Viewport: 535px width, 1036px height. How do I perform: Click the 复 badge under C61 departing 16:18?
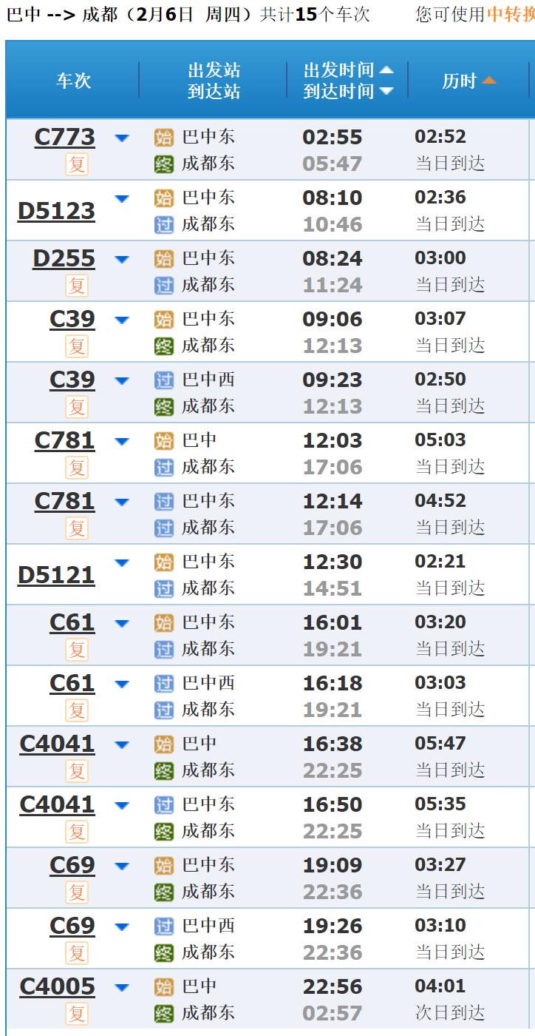click(77, 710)
